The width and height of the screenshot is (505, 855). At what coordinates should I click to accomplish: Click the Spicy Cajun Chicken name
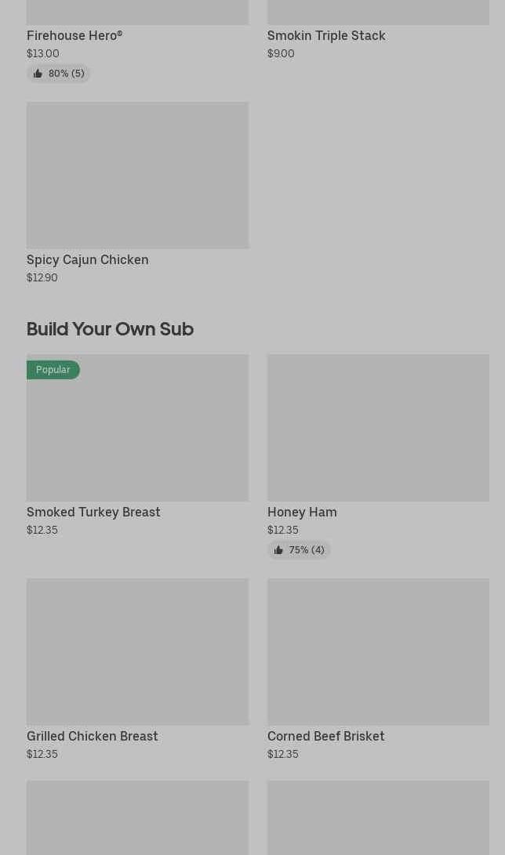click(x=88, y=259)
